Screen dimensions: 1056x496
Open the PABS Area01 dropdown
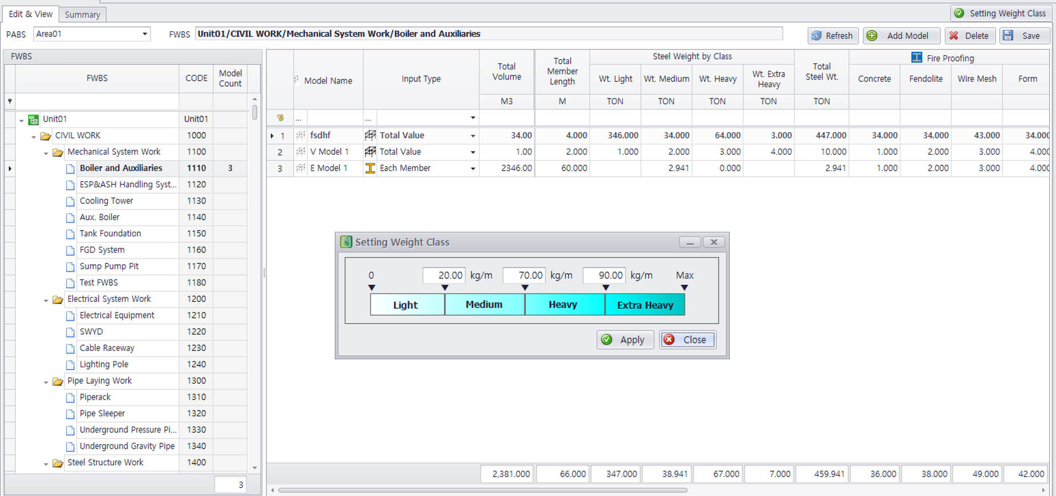coord(145,34)
